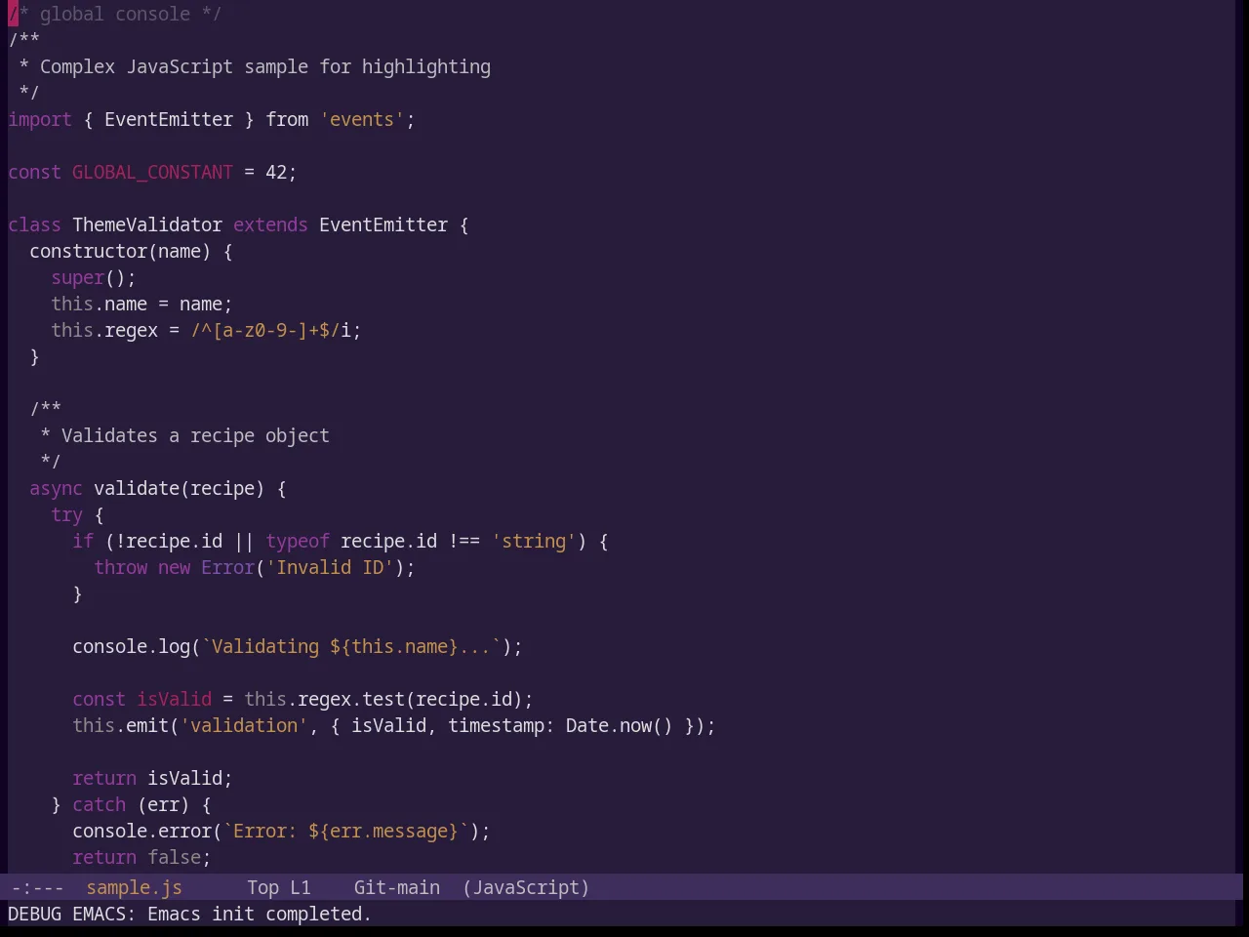Click the regex literal /^[a-z0-9-]+$/i
1249x937 pixels.
tap(270, 331)
